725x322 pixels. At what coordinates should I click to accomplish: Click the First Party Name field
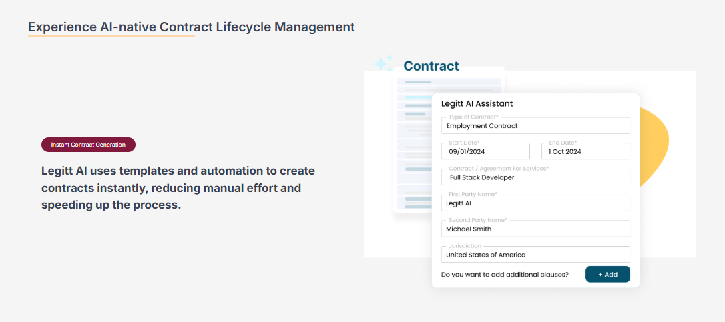535,203
